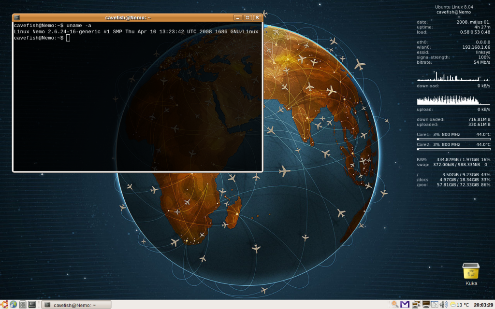Screen dimensions: 495x309
Task: Open the Kuka trash icon on the desktop
Action: pos(471,272)
